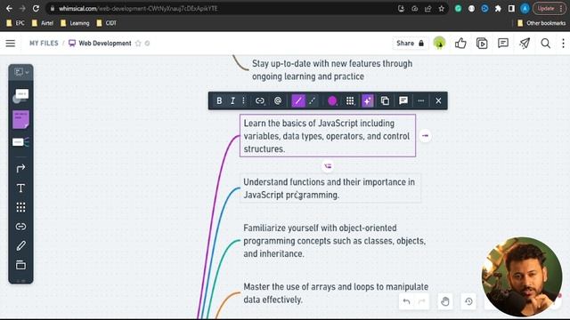Open the Chrome profile avatar

(525, 8)
